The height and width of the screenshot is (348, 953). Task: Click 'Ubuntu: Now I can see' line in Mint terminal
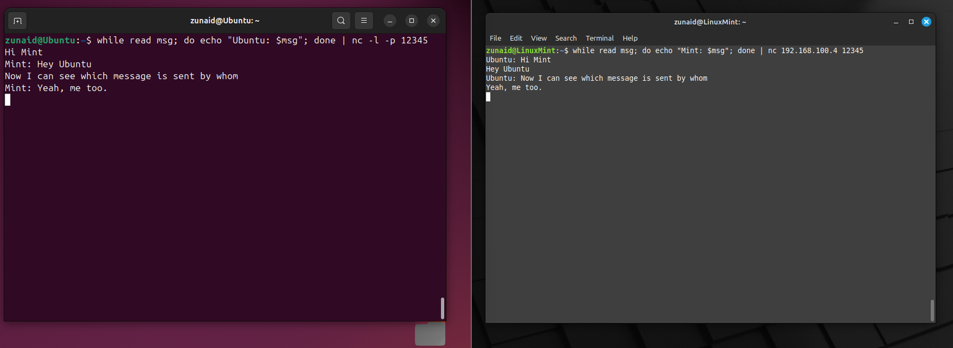[x=597, y=78]
